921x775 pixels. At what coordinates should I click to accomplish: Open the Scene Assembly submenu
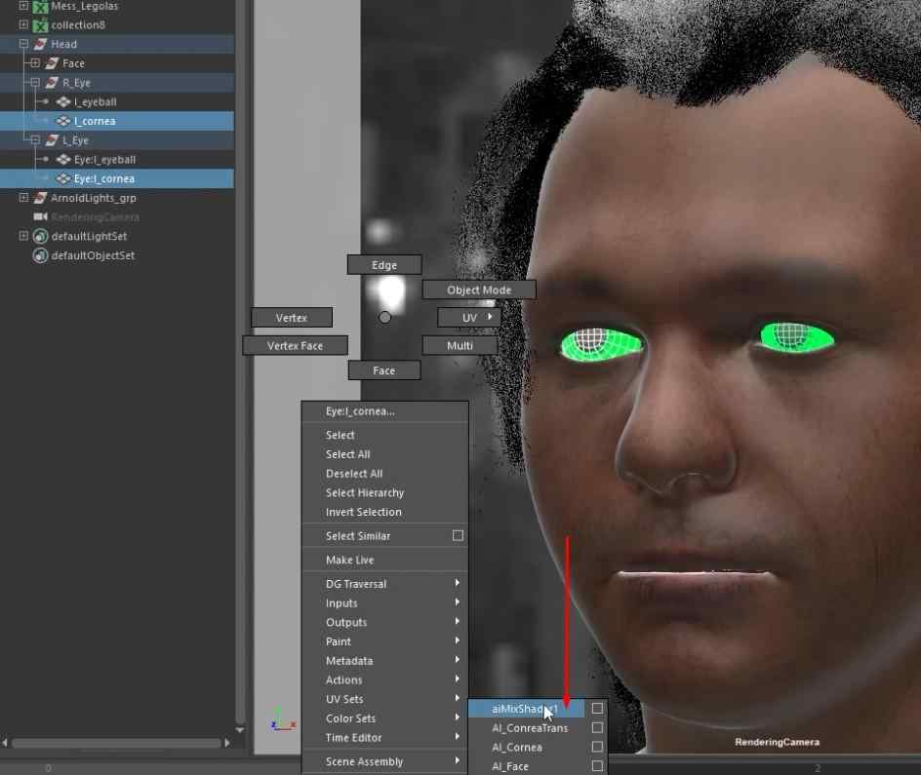tap(385, 761)
